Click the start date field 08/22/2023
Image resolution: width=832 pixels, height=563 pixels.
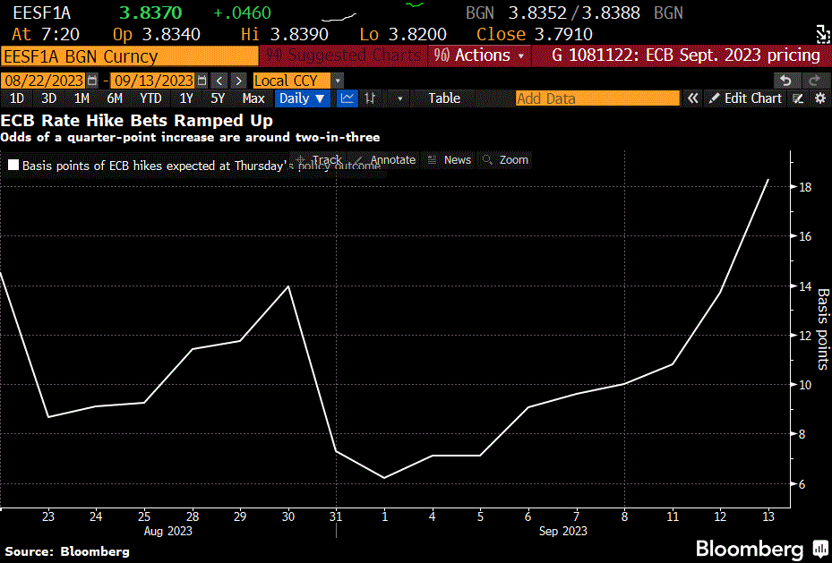[x=44, y=81]
